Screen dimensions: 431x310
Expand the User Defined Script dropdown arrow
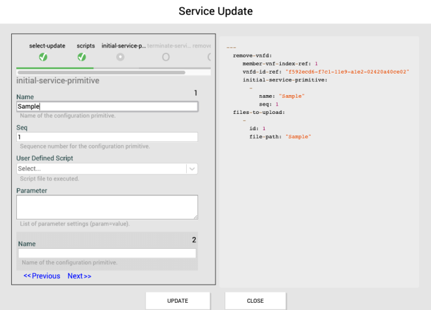(191, 169)
